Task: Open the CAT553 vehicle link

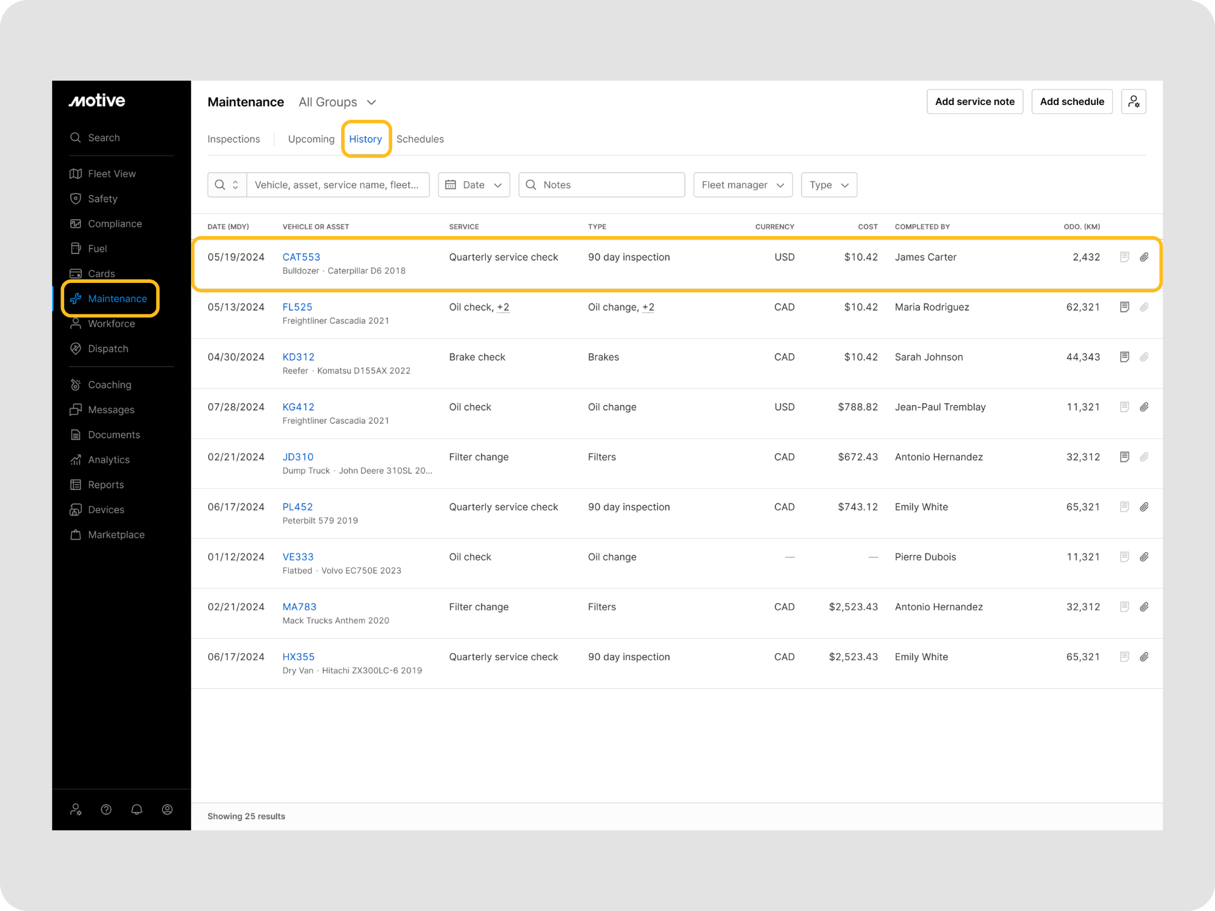Action: pos(301,257)
